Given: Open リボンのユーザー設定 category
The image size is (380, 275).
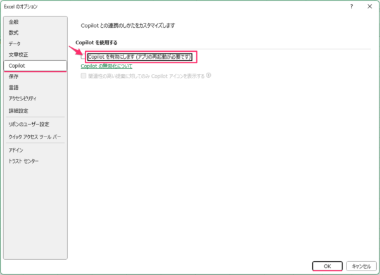Looking at the screenshot, I should [x=28, y=124].
